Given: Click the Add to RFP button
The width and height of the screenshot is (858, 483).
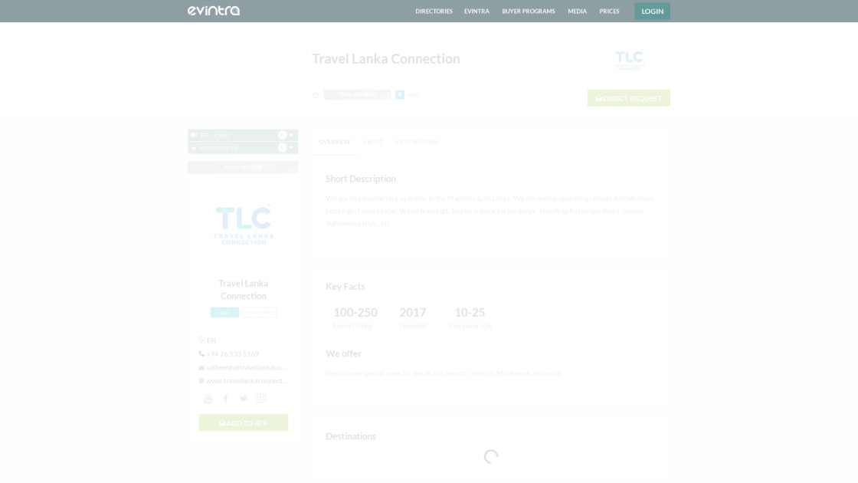Looking at the screenshot, I should point(243,423).
